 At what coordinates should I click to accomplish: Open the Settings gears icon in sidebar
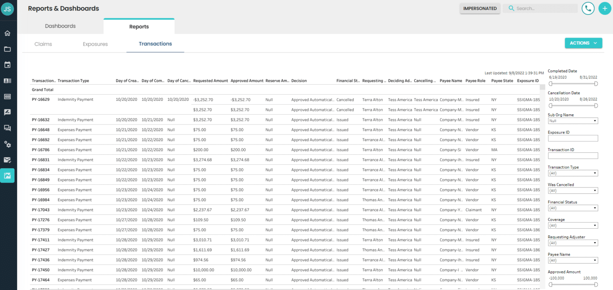tap(7, 144)
